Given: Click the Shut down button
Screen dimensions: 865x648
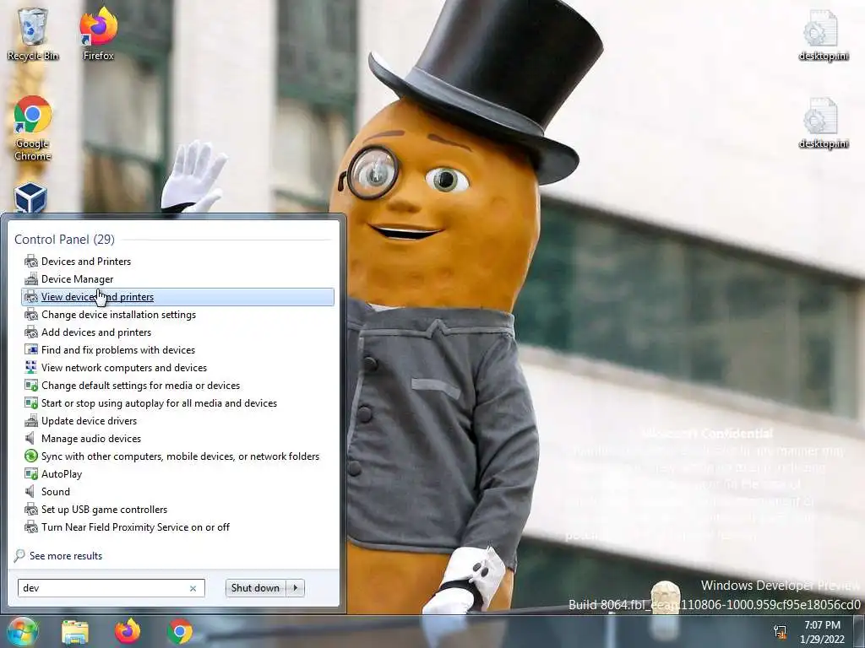Looking at the screenshot, I should coord(255,588).
